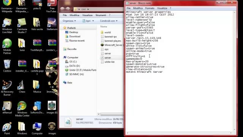Open the foto uscita folder on desktop
Screen dimensions: 243x137
pos(37,24)
